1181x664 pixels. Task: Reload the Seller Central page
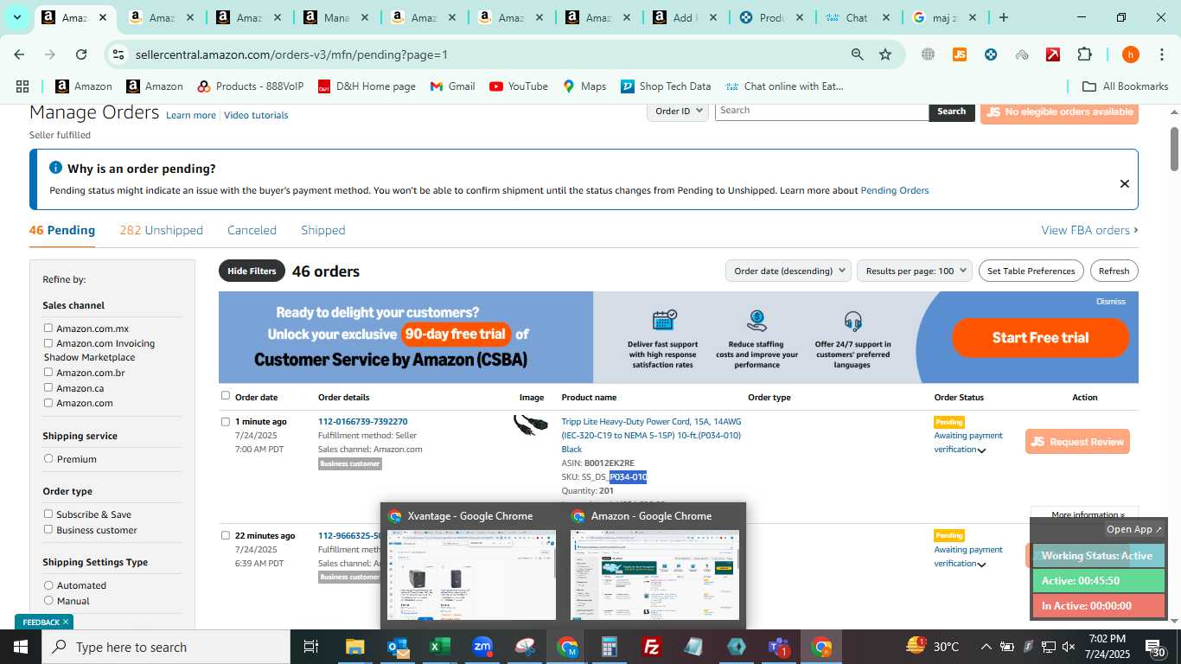click(81, 54)
